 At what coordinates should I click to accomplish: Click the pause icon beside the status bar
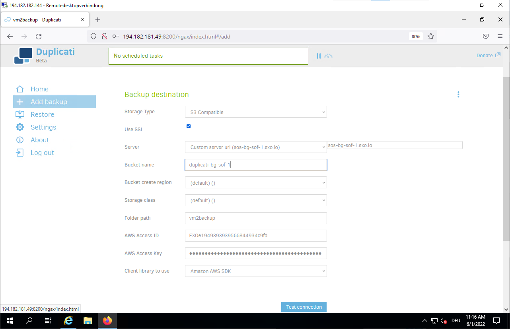(319, 56)
